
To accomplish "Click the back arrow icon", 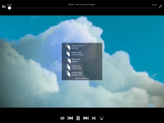I will point(4,7).
